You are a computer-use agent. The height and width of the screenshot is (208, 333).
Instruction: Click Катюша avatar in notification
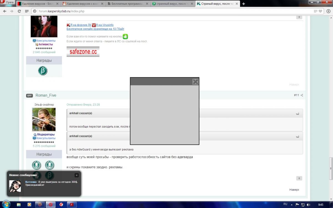(x=15, y=186)
